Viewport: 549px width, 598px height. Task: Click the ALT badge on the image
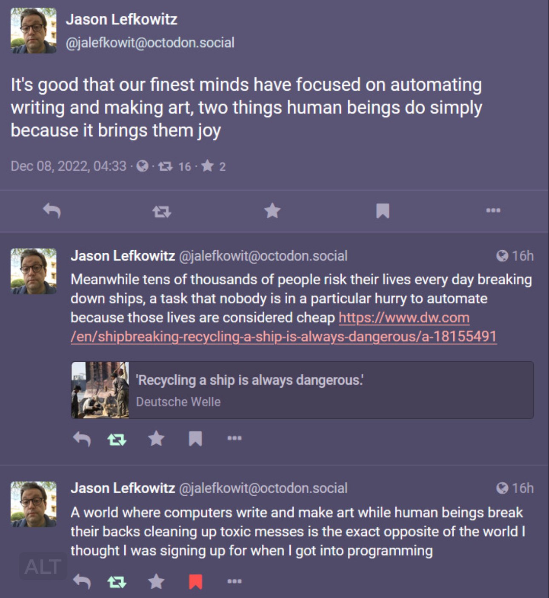(x=43, y=567)
